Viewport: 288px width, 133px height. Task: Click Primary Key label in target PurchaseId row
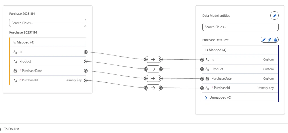(x=266, y=88)
